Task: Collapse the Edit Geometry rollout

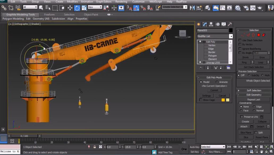Action: [x=254, y=95]
